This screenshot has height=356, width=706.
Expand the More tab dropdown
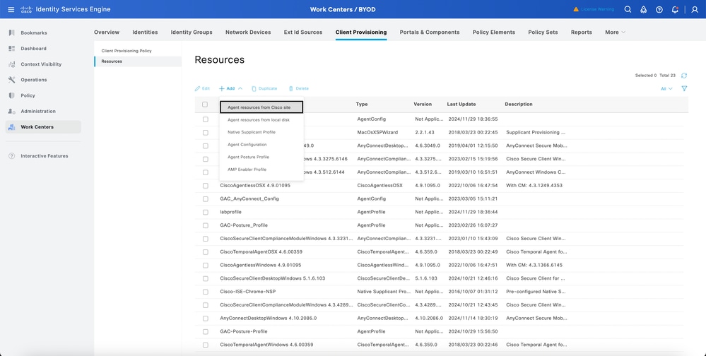click(615, 32)
